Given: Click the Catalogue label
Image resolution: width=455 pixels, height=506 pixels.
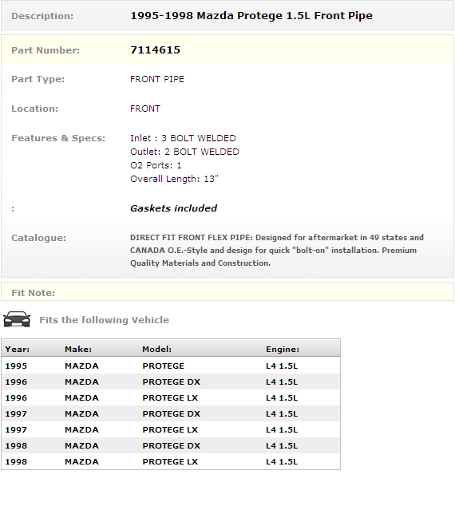Looking at the screenshot, I should coord(39,238).
